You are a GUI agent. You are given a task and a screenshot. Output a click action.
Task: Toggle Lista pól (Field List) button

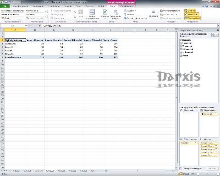pos(190,11)
